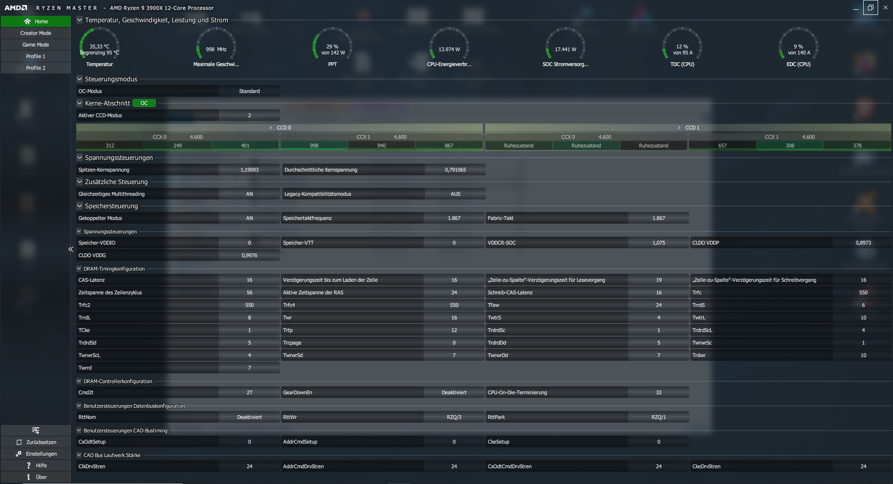The image size is (893, 484).
Task: Click Zeitspanne des Zeilenzyklus value 56
Action: tap(249, 292)
